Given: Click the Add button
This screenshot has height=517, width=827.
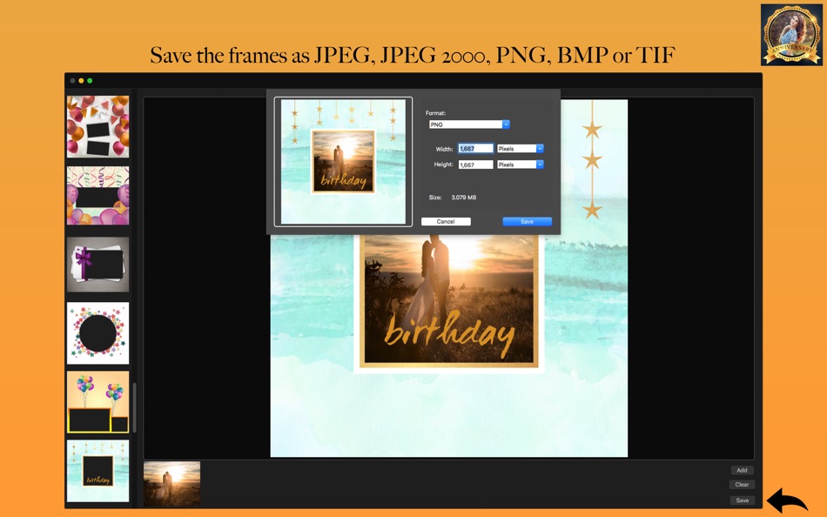Looking at the screenshot, I should point(742,470).
